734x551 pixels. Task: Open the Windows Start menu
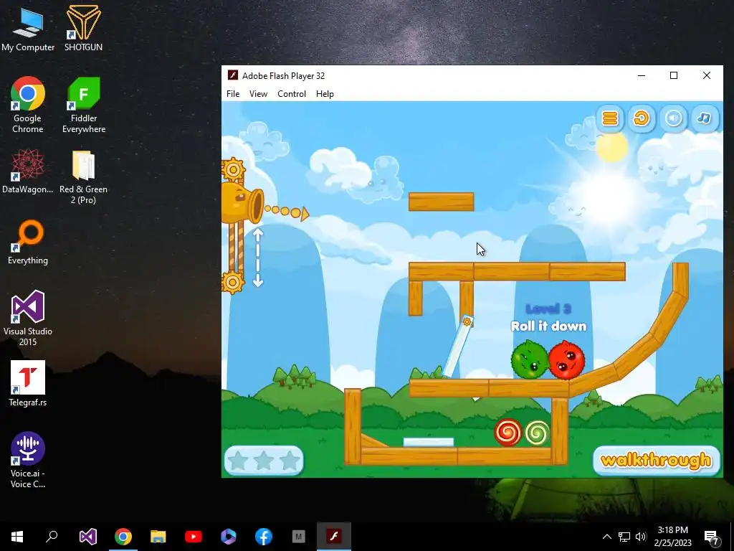point(17,537)
